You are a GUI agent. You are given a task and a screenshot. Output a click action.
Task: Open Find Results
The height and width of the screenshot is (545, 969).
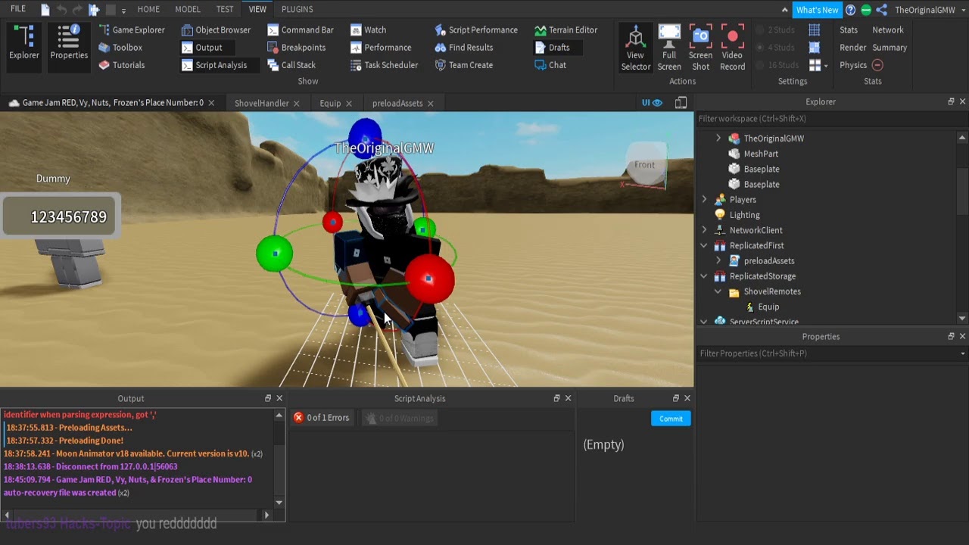pos(464,48)
